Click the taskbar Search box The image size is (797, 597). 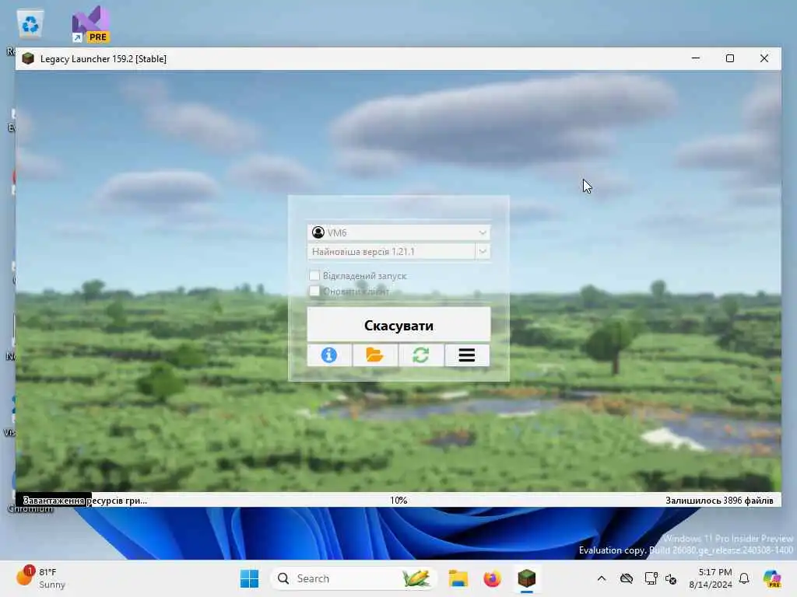coord(354,578)
